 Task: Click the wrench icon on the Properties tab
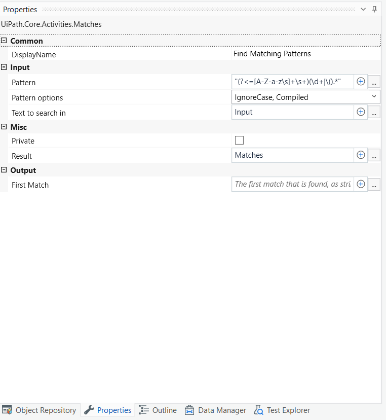pyautogui.click(x=89, y=410)
